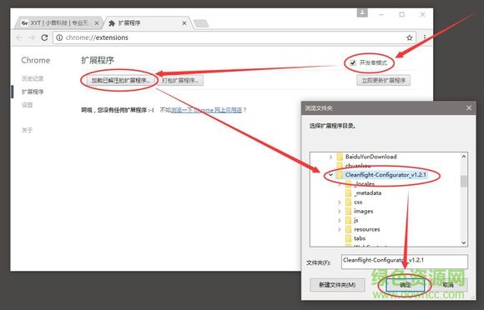Expand the BaiduYunDownload folder
The width and height of the screenshot is (484, 310).
pyautogui.click(x=330, y=157)
